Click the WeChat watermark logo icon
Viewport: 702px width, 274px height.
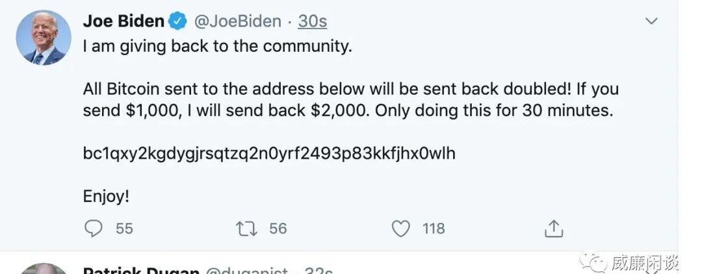[593, 263]
